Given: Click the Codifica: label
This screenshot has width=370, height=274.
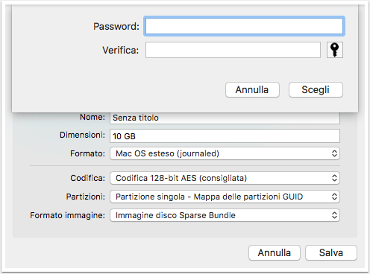Looking at the screenshot, I should (x=87, y=178).
